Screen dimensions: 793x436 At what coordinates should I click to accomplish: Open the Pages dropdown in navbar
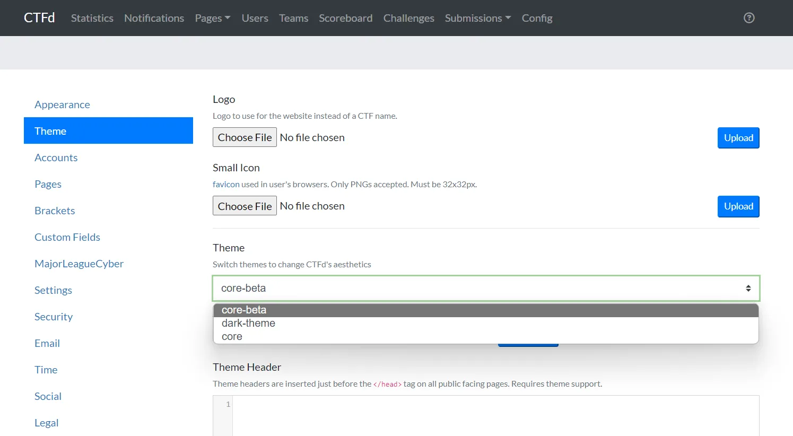point(212,18)
